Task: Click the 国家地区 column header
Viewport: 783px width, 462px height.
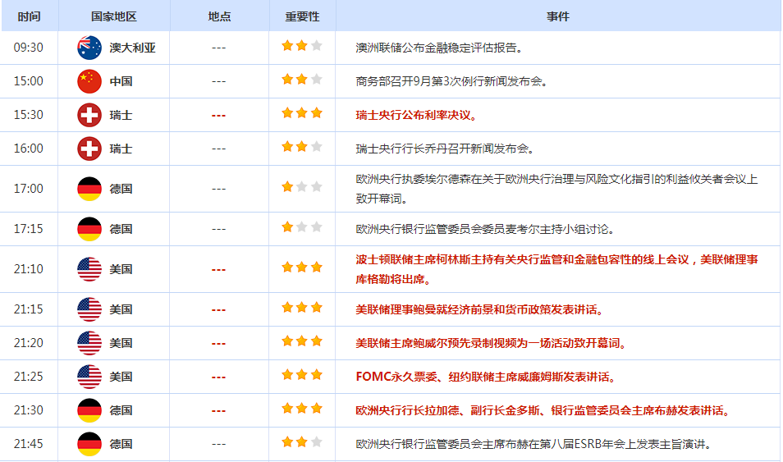Action: pyautogui.click(x=114, y=16)
